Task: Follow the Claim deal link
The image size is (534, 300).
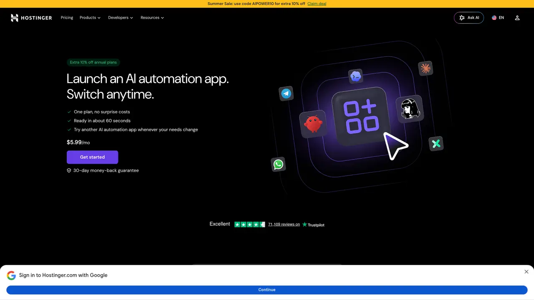Action: pos(317,4)
